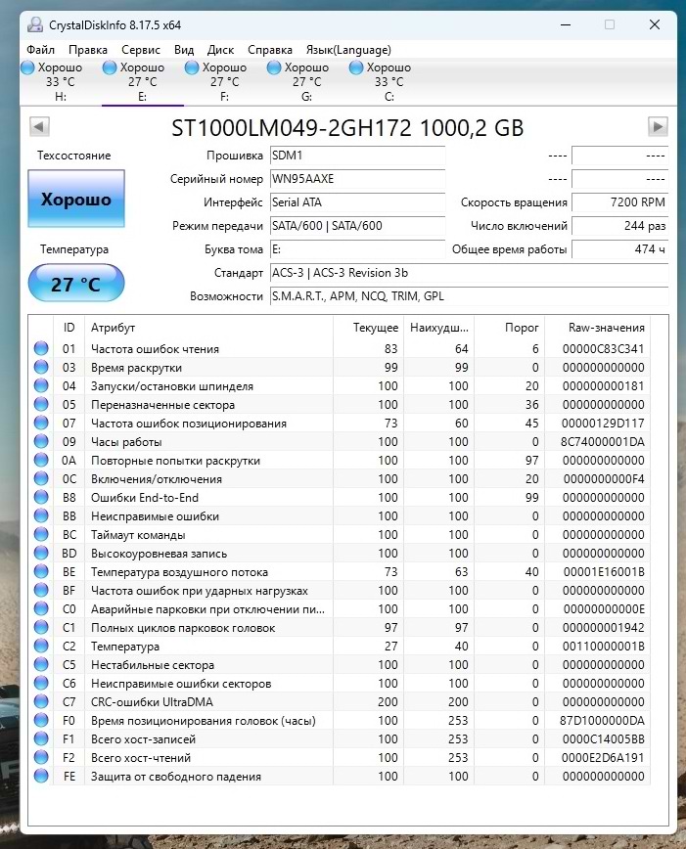Open the Файл menu

(x=41, y=50)
